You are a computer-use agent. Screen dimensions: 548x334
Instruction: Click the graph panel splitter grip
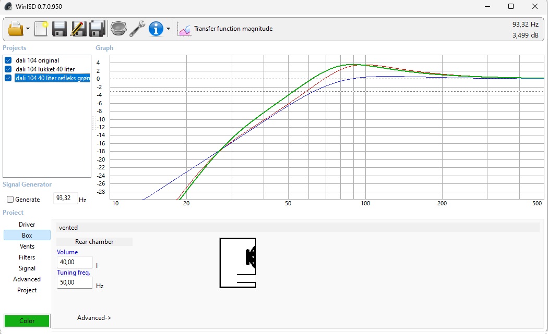[93, 123]
